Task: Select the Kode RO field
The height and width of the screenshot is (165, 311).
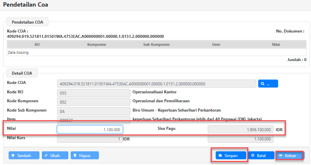Action: (93, 93)
